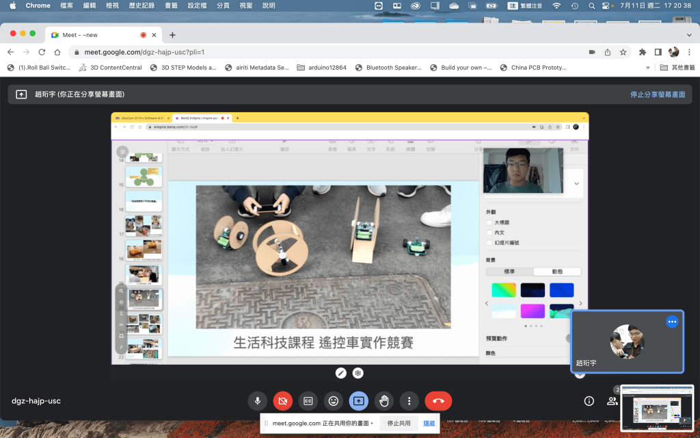The width and height of the screenshot is (700, 438).
Task: Click the pen annotation icon below shared screen
Action: (x=341, y=373)
